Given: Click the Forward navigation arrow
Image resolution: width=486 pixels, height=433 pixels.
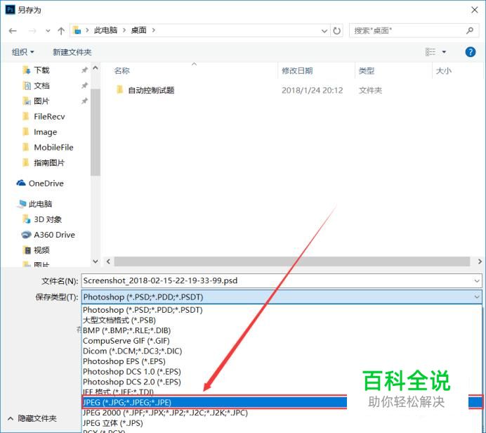Looking at the screenshot, I should coord(32,31).
